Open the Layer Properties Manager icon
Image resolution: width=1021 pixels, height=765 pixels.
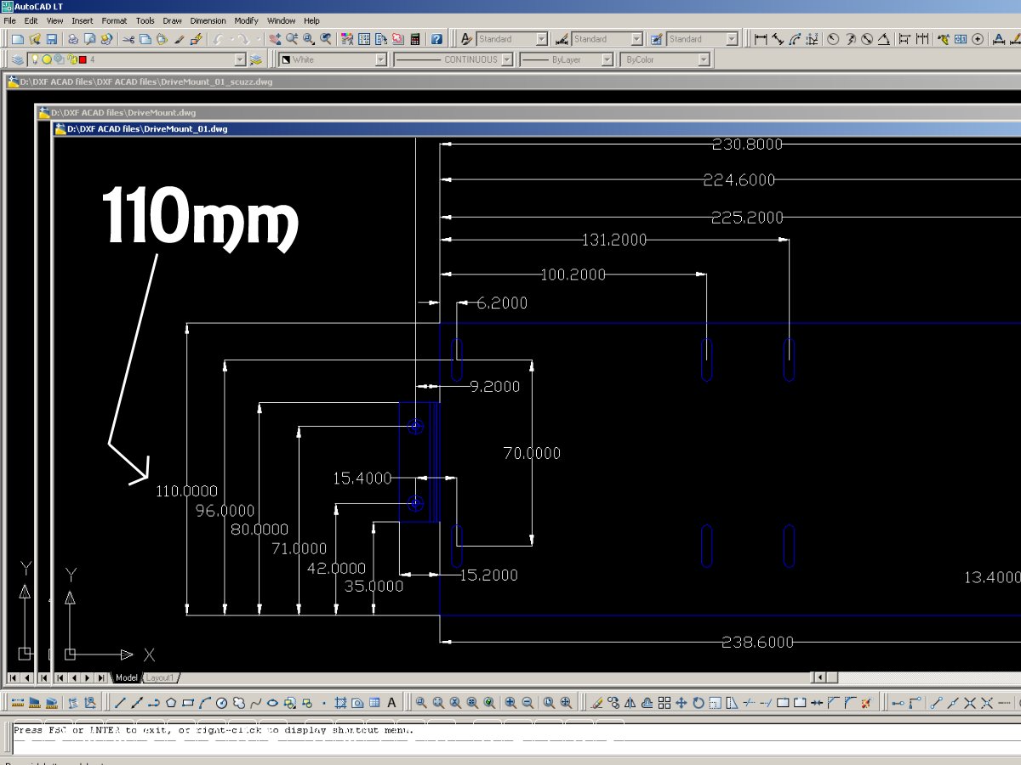pos(18,59)
